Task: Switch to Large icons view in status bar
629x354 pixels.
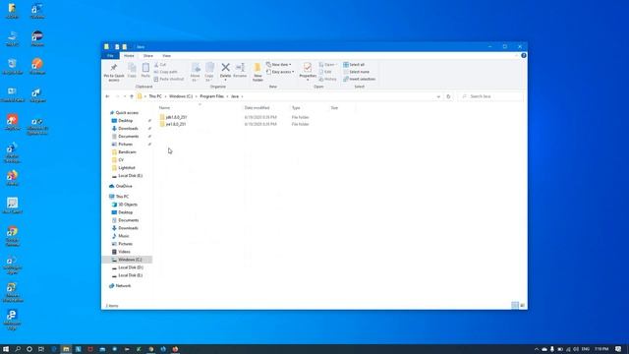Action: pyautogui.click(x=522, y=306)
